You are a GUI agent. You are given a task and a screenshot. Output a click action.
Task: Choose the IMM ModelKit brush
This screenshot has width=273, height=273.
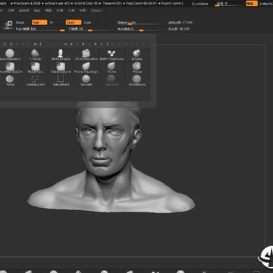[86, 55]
